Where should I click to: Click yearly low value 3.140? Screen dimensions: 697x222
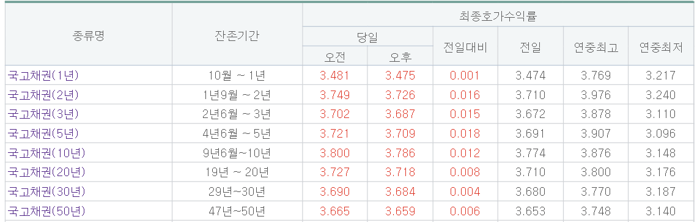660,211
